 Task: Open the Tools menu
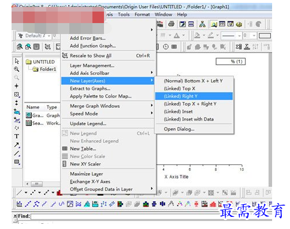click(x=124, y=14)
